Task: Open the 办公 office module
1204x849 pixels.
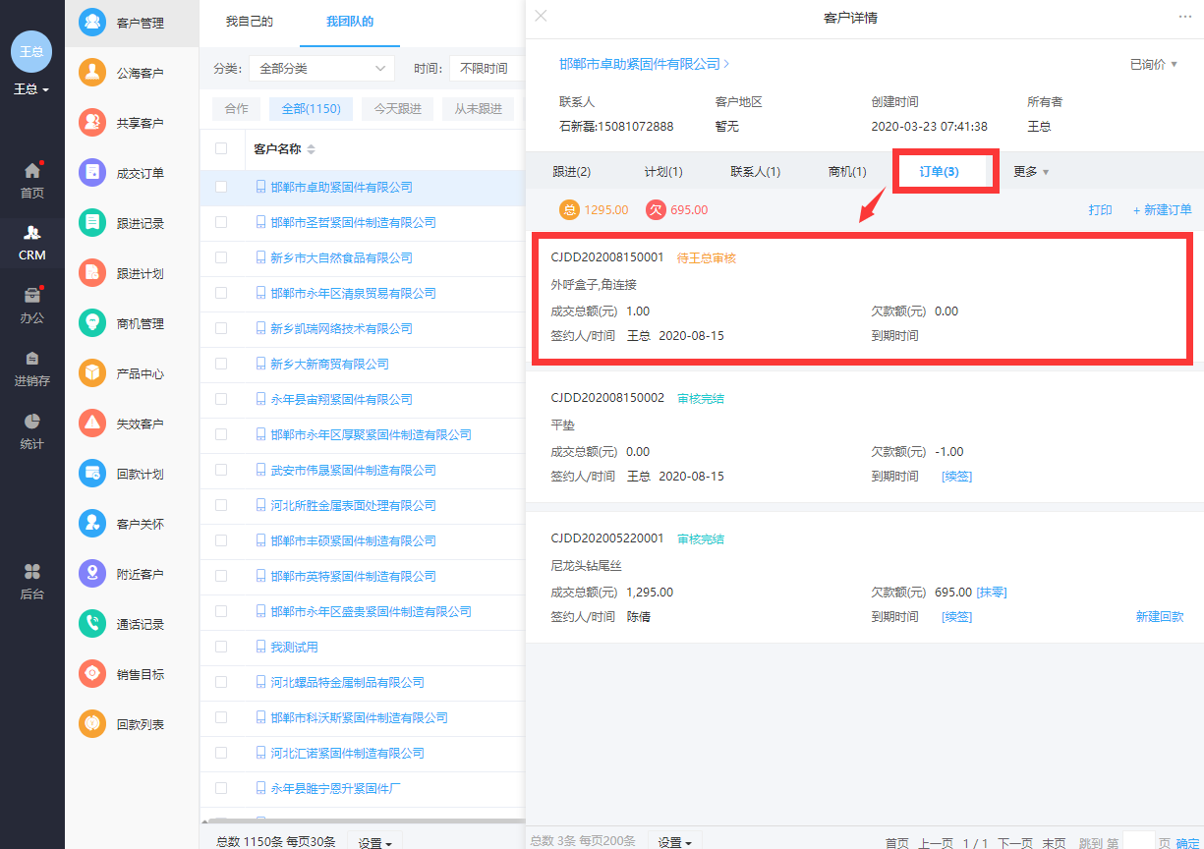Action: (x=32, y=296)
